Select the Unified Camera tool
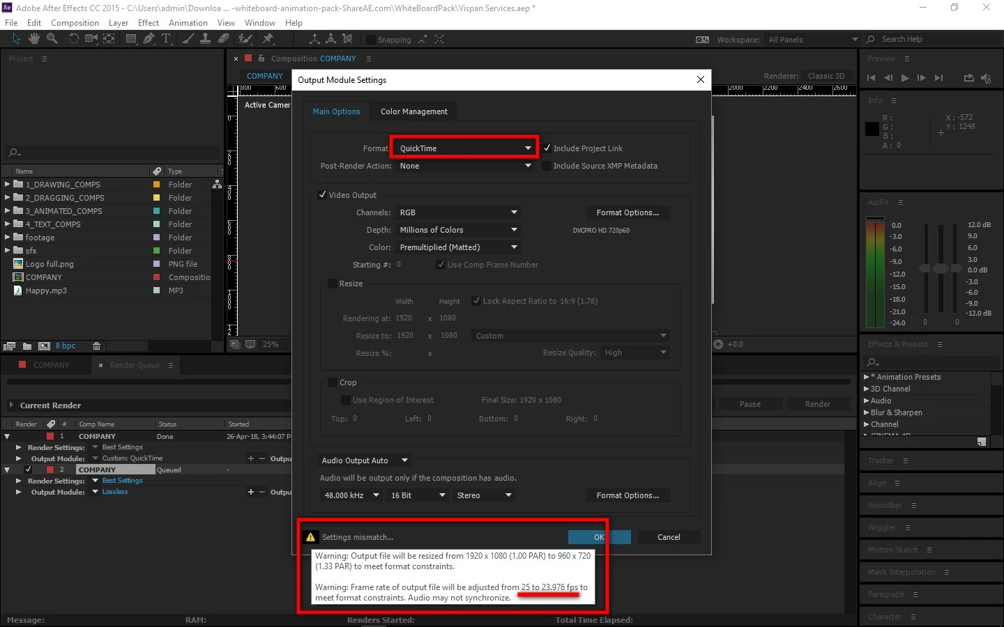 (x=91, y=39)
